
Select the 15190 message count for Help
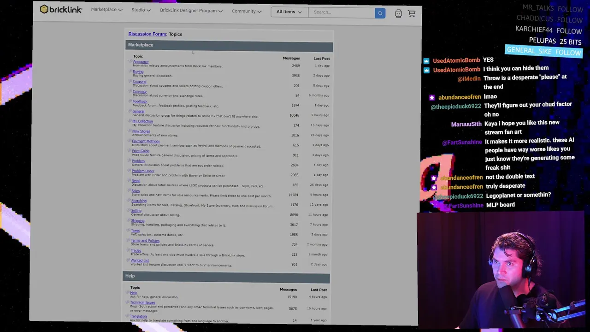coord(292,297)
